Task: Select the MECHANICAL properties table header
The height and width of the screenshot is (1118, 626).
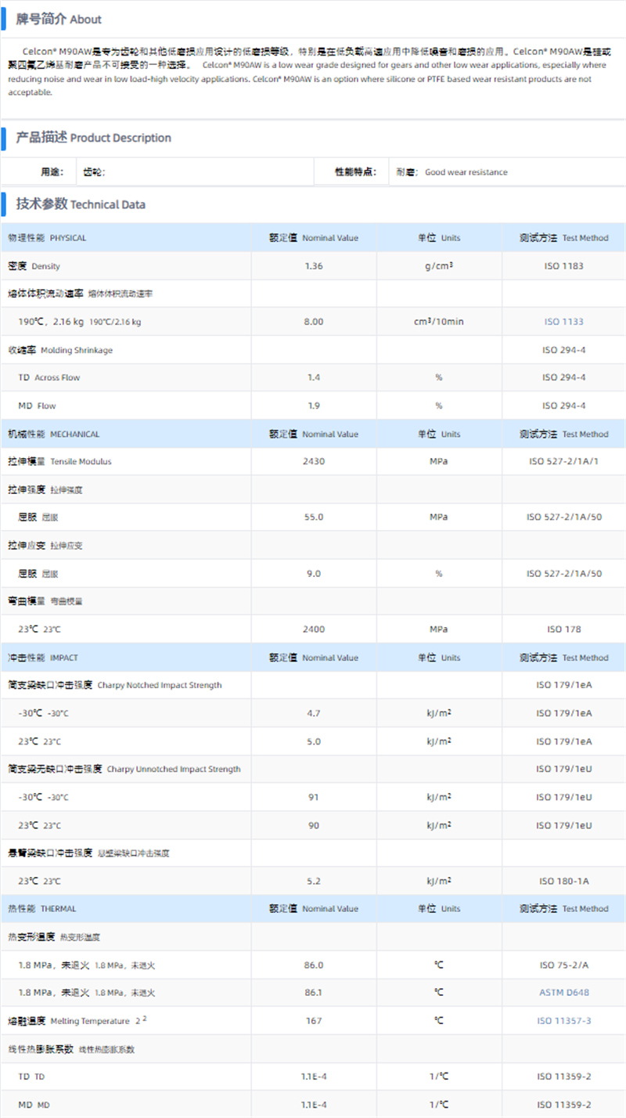Action: tap(53, 435)
